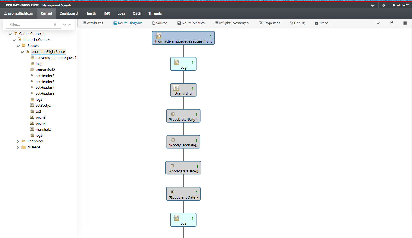
Task: Select the ${body[startCity]} diagram node
Action: click(x=183, y=116)
